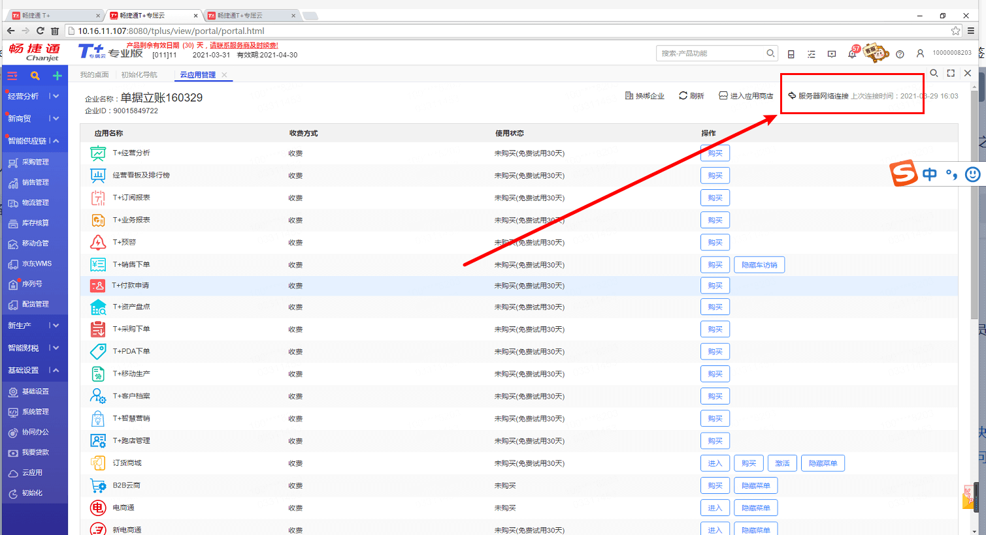Expand the 新生产 sidebar section

tap(34, 326)
